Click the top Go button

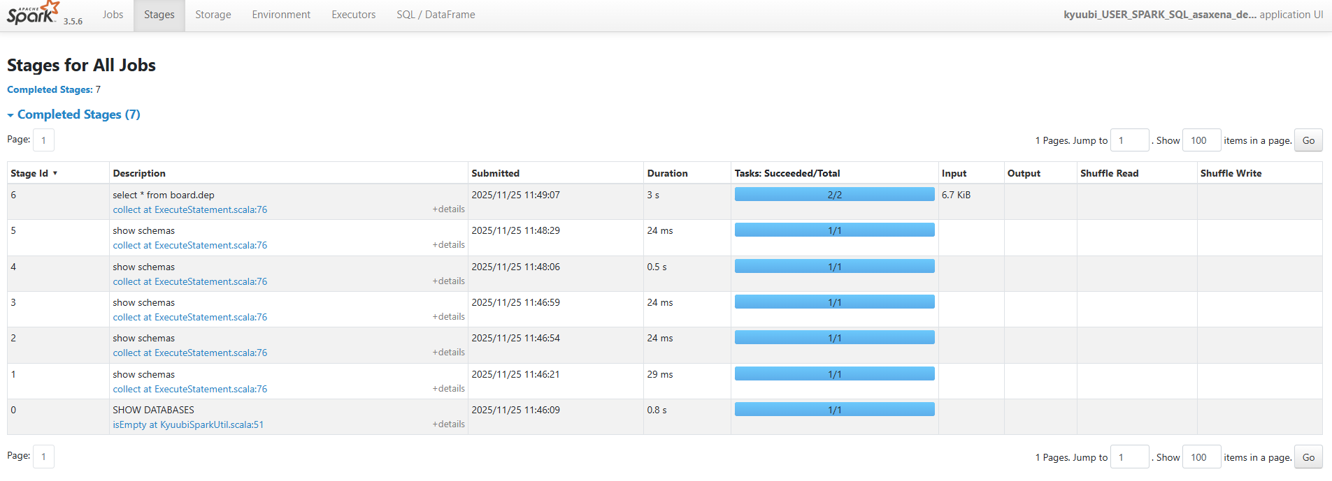click(x=1308, y=140)
